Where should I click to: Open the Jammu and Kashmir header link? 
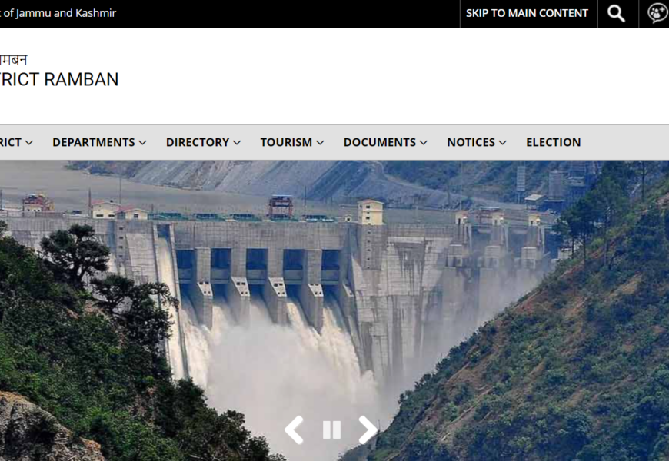point(58,13)
